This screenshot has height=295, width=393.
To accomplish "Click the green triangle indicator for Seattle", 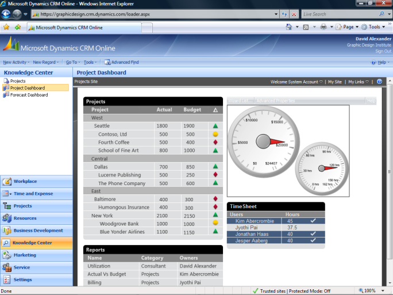I will click(x=215, y=126).
